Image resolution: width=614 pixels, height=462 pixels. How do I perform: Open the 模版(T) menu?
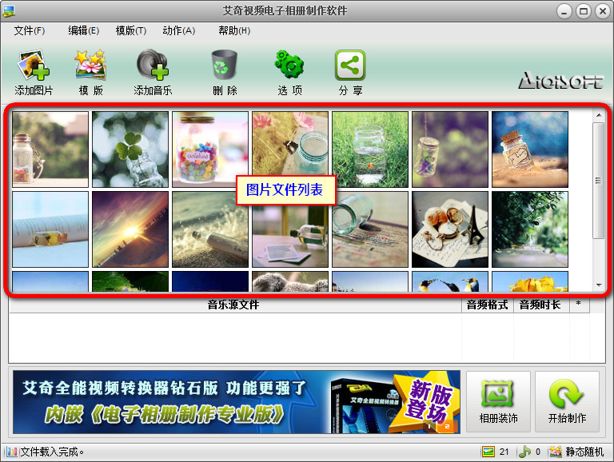[131, 30]
